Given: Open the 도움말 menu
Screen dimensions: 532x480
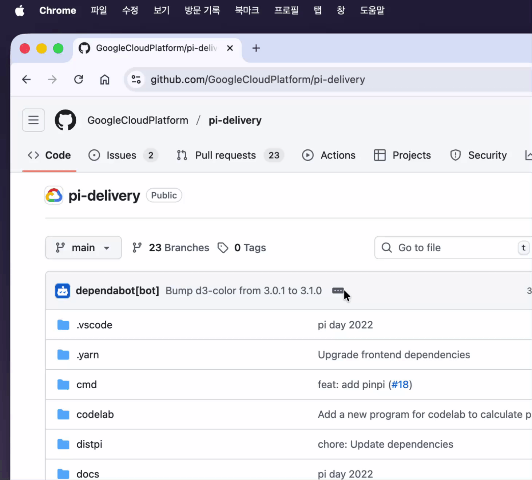Looking at the screenshot, I should [x=372, y=11].
